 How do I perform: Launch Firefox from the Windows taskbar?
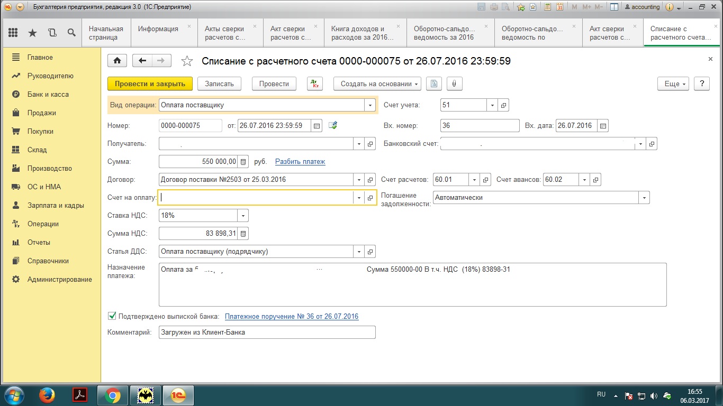click(x=47, y=395)
